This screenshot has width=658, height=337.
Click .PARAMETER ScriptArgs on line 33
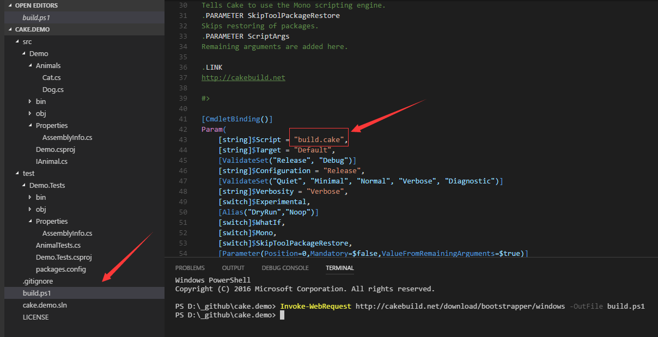(246, 36)
